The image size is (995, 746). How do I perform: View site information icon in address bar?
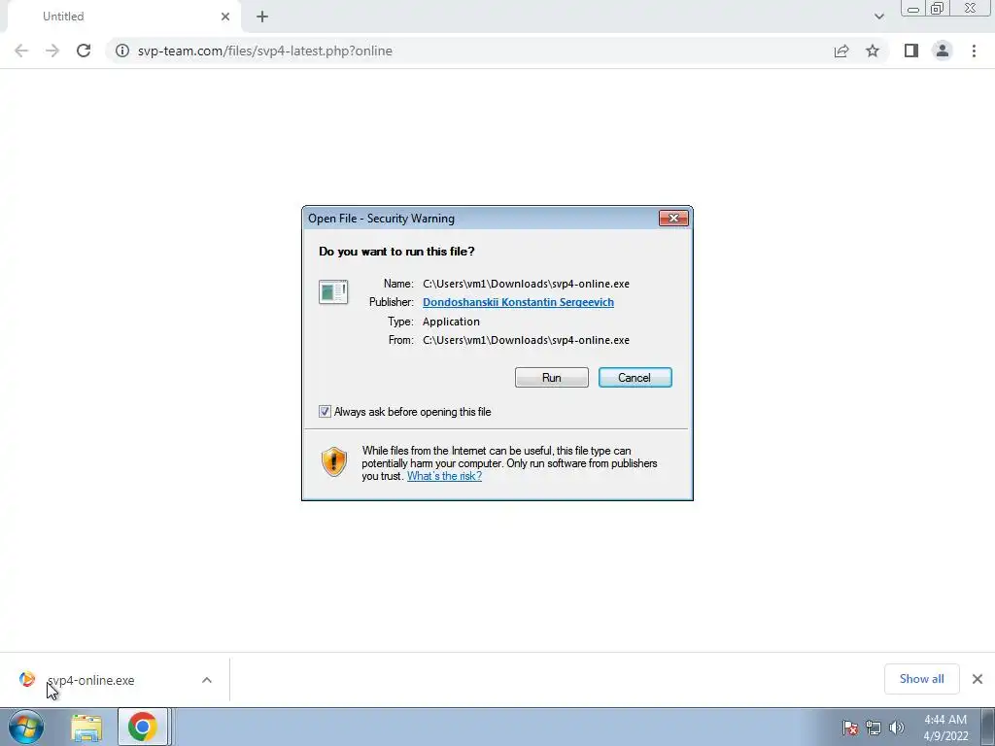(121, 51)
